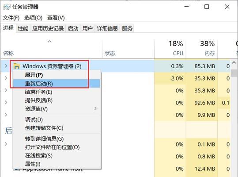Open the 资源值(V) submenu arrow
238x177 pixels.
(95, 108)
